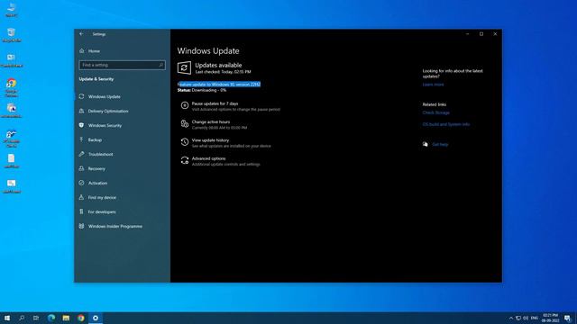Click the Updates available refresh icon
This screenshot has height=324, width=577.
tap(184, 68)
